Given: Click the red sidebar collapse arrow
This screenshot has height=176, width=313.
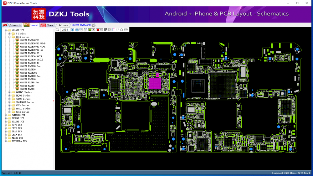Looking at the screenshot, I should 54,101.
